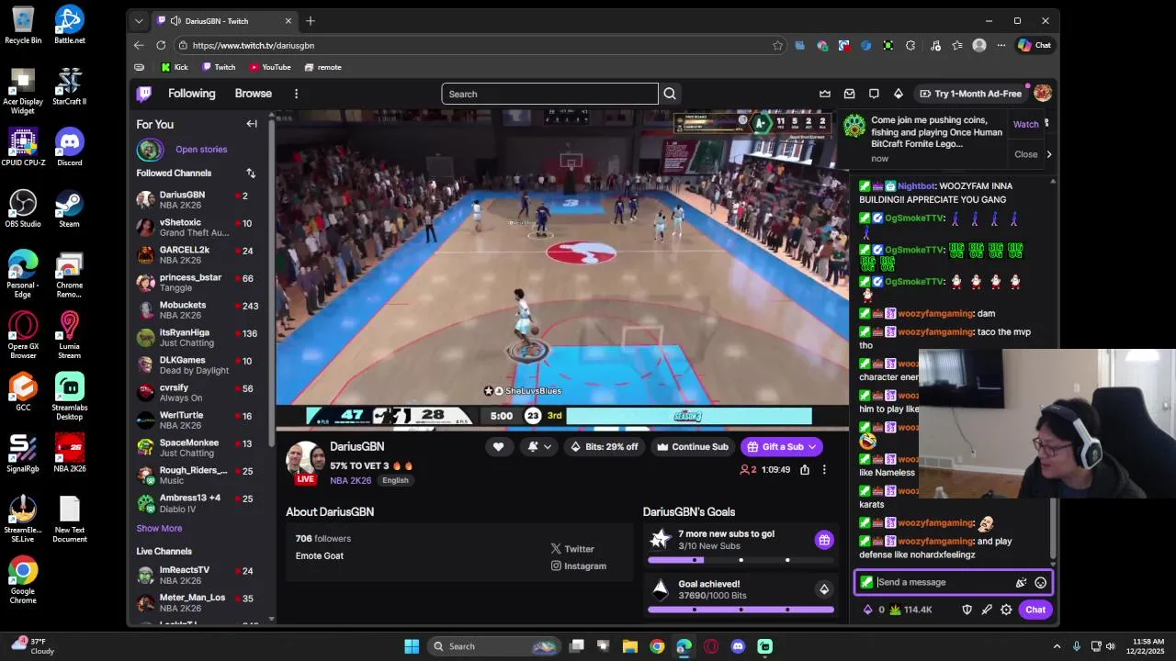Click the browser address bar URL
Image resolution: width=1176 pixels, height=661 pixels.
254,45
